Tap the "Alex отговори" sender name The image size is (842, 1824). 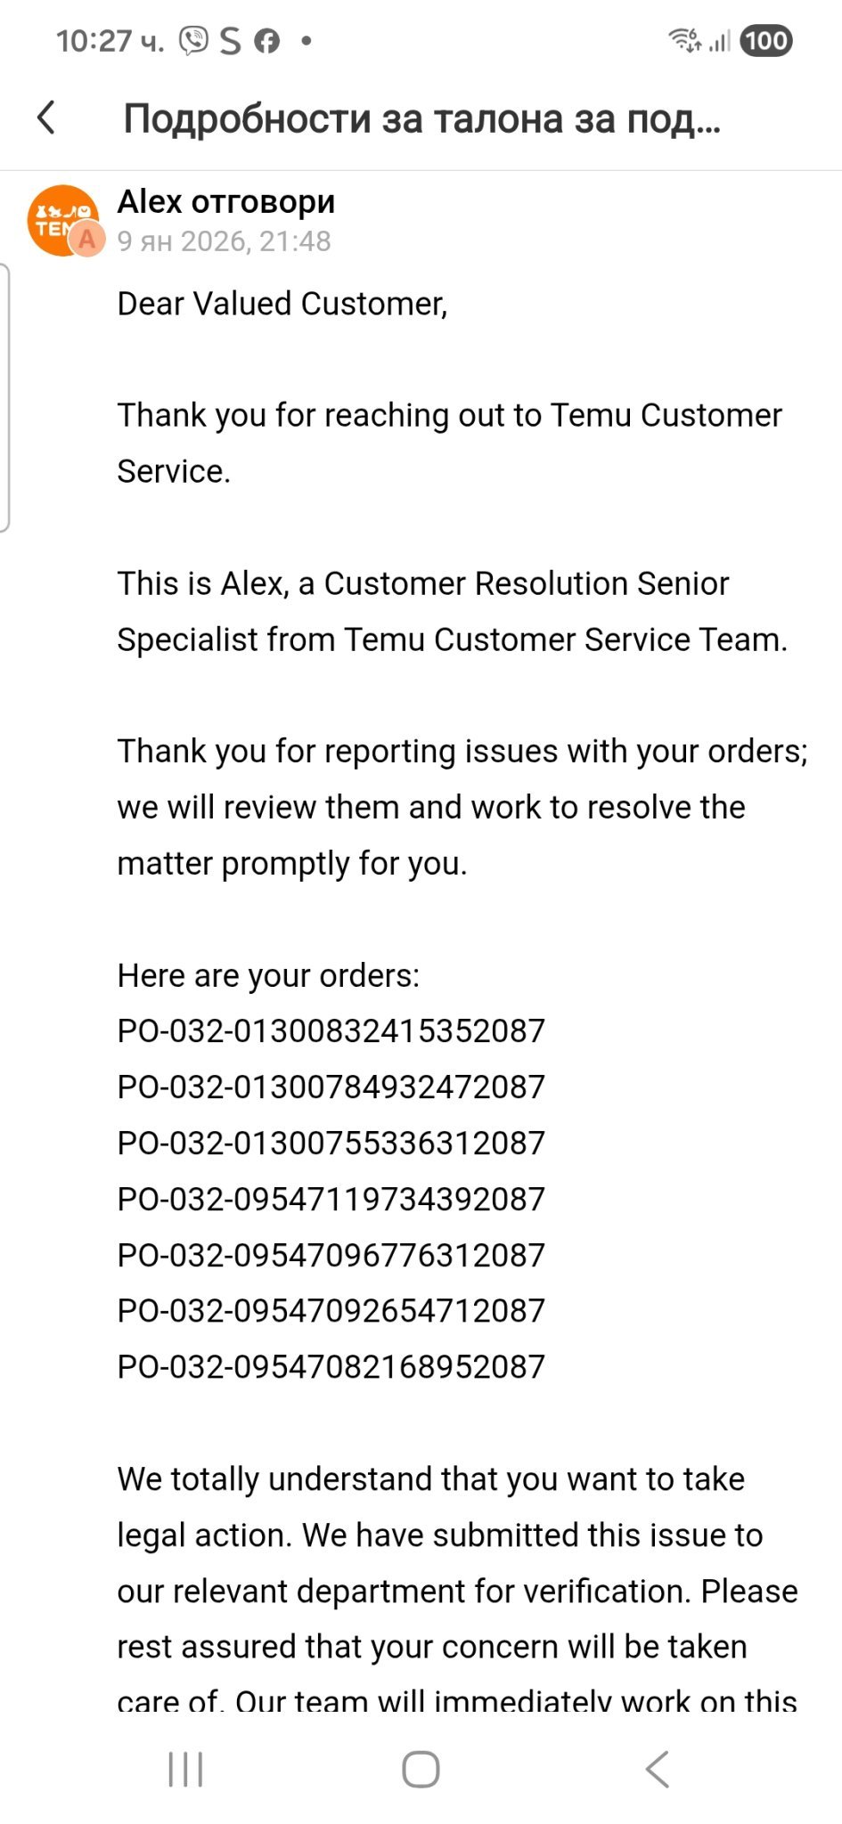coord(226,202)
